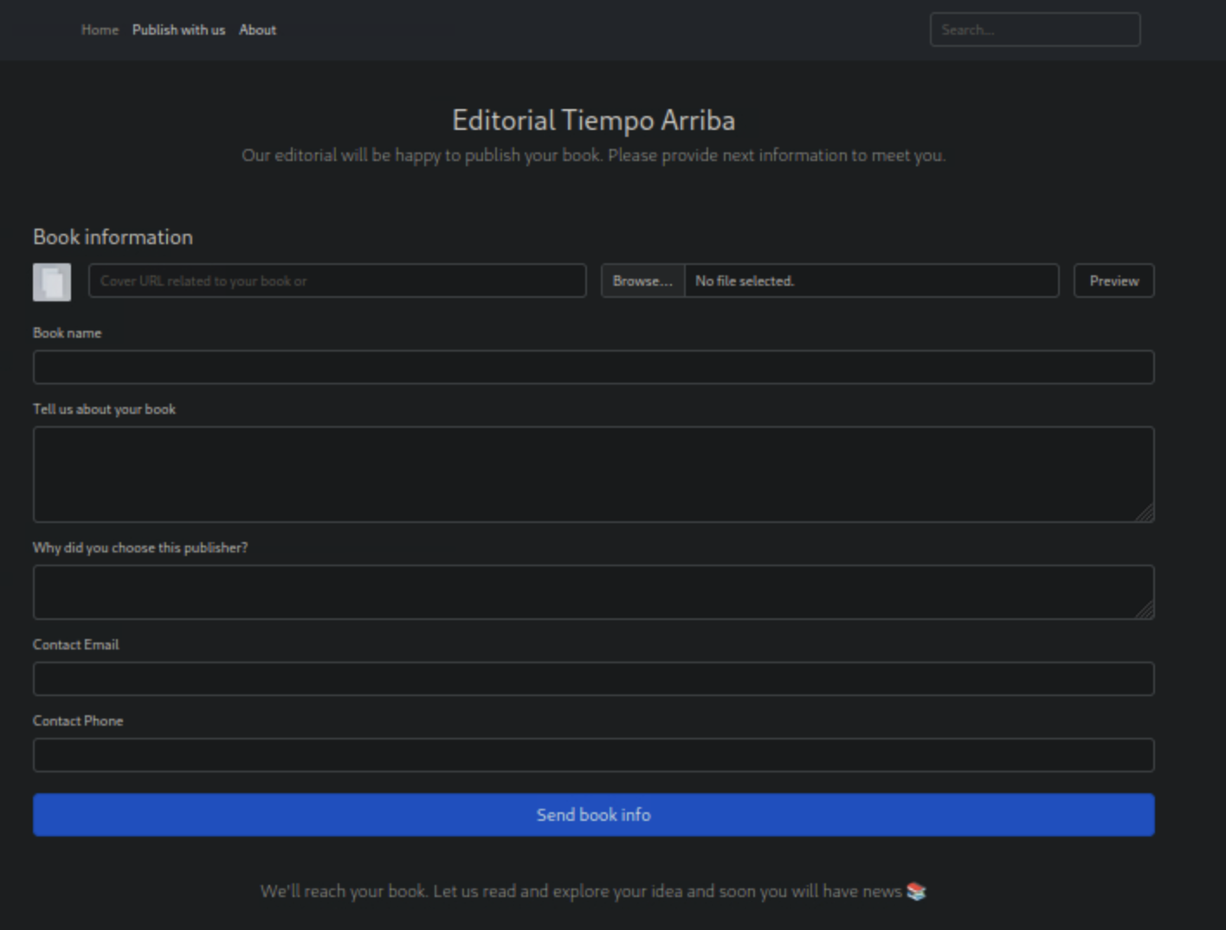Click the 'No file selected' file field
The height and width of the screenshot is (930, 1226).
[870, 281]
